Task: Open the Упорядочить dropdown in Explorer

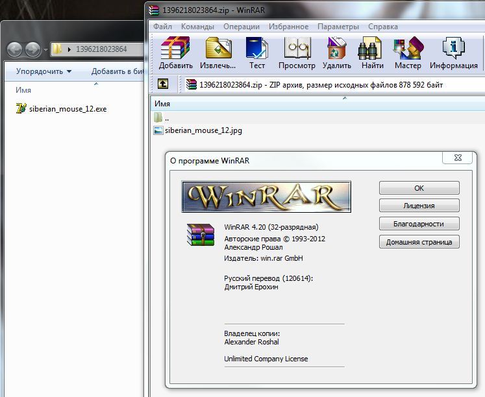Action: click(x=44, y=71)
